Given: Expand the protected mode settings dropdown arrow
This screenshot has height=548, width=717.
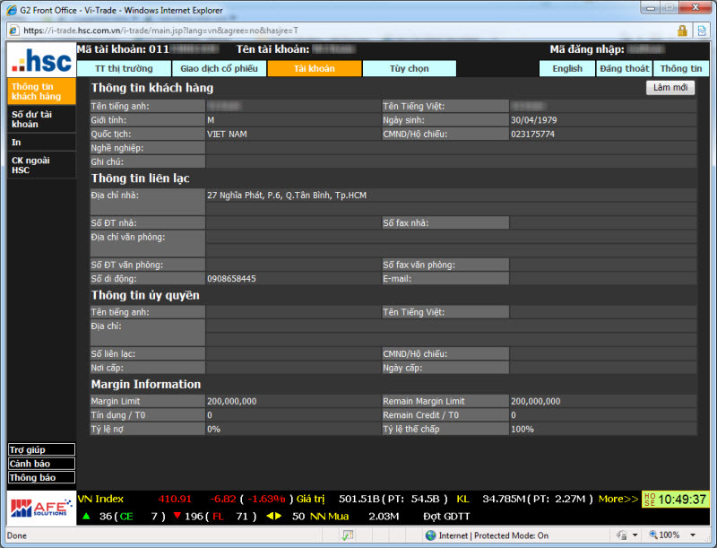Looking at the screenshot, I should pyautogui.click(x=635, y=535).
